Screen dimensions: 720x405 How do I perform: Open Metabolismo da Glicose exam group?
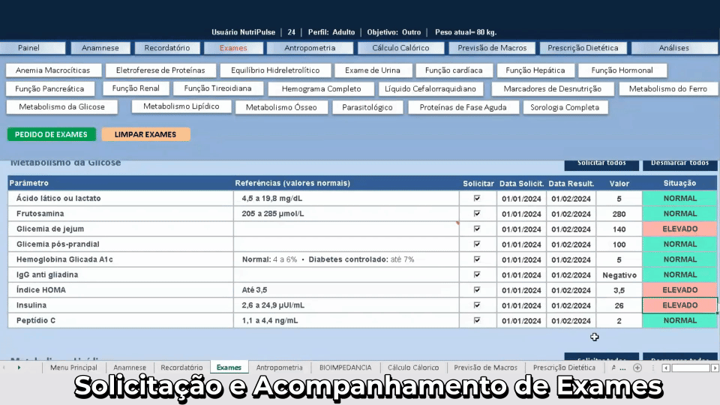click(x=61, y=107)
